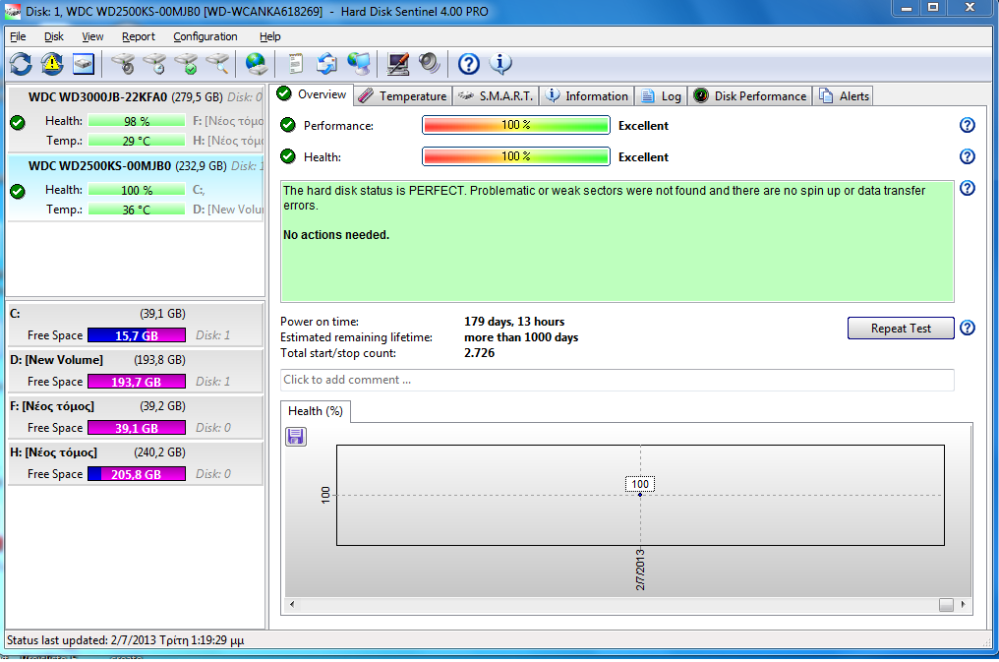Viewport: 999px width, 662px height.
Task: Switch to the Alerts tab
Action: pos(843,96)
